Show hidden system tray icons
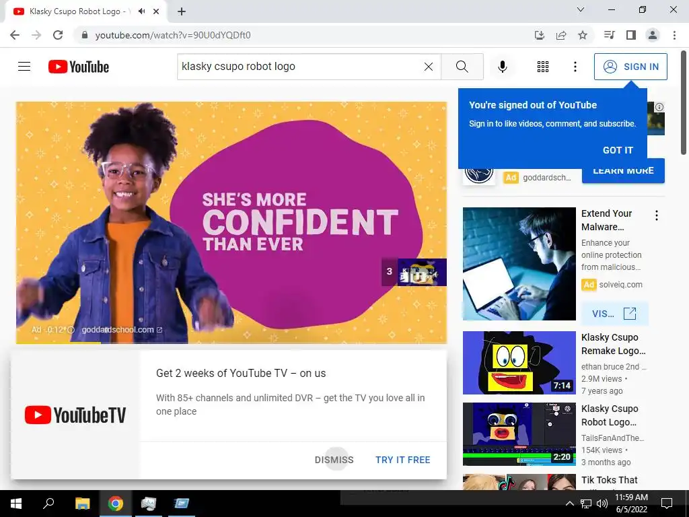 point(569,504)
